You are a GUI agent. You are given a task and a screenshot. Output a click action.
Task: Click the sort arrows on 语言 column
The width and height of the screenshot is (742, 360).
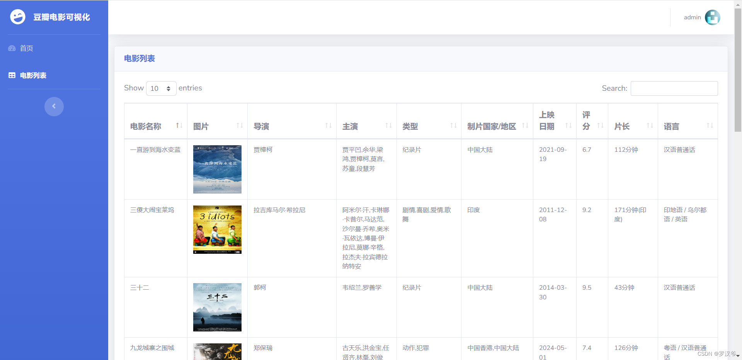click(710, 126)
